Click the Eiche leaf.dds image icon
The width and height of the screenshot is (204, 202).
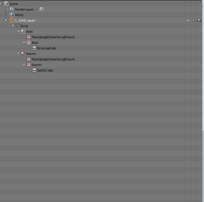click(x=34, y=48)
